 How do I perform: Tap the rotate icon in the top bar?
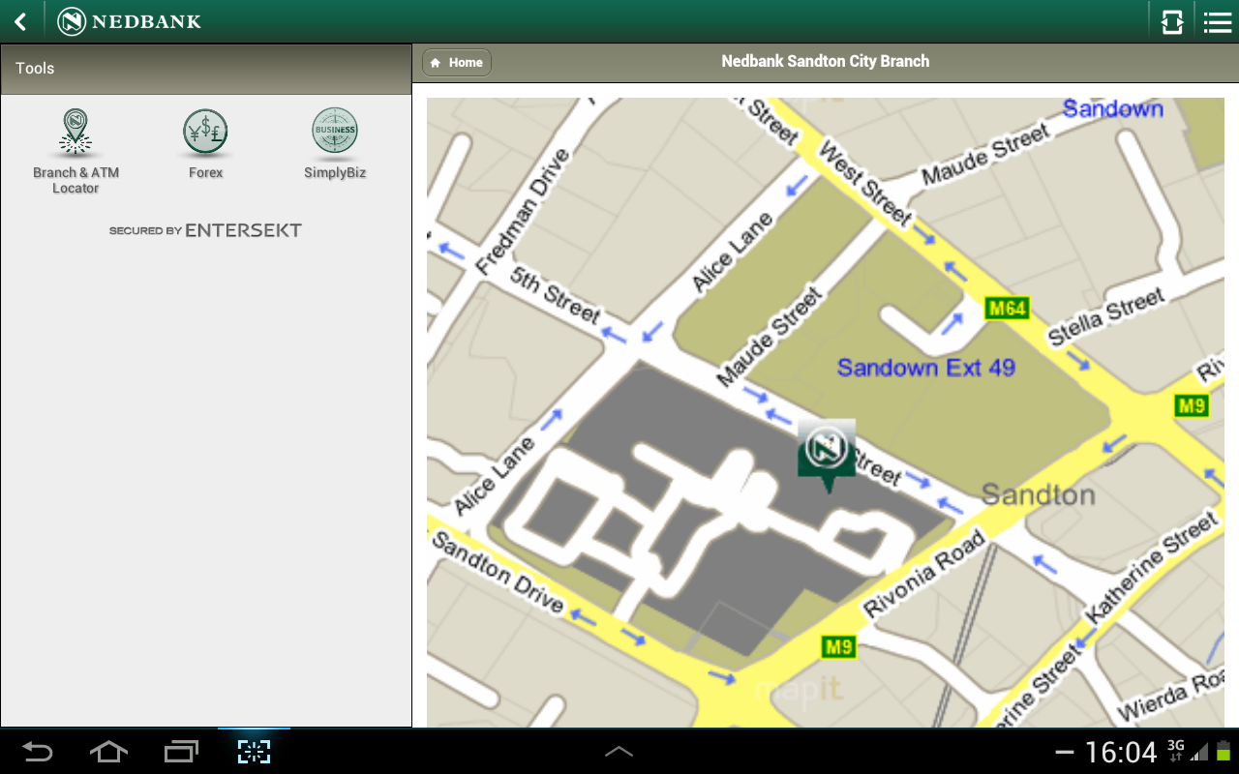(1172, 21)
